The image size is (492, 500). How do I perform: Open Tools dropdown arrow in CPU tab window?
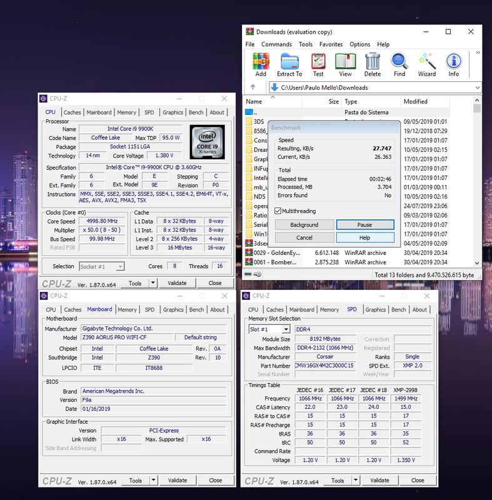click(153, 283)
